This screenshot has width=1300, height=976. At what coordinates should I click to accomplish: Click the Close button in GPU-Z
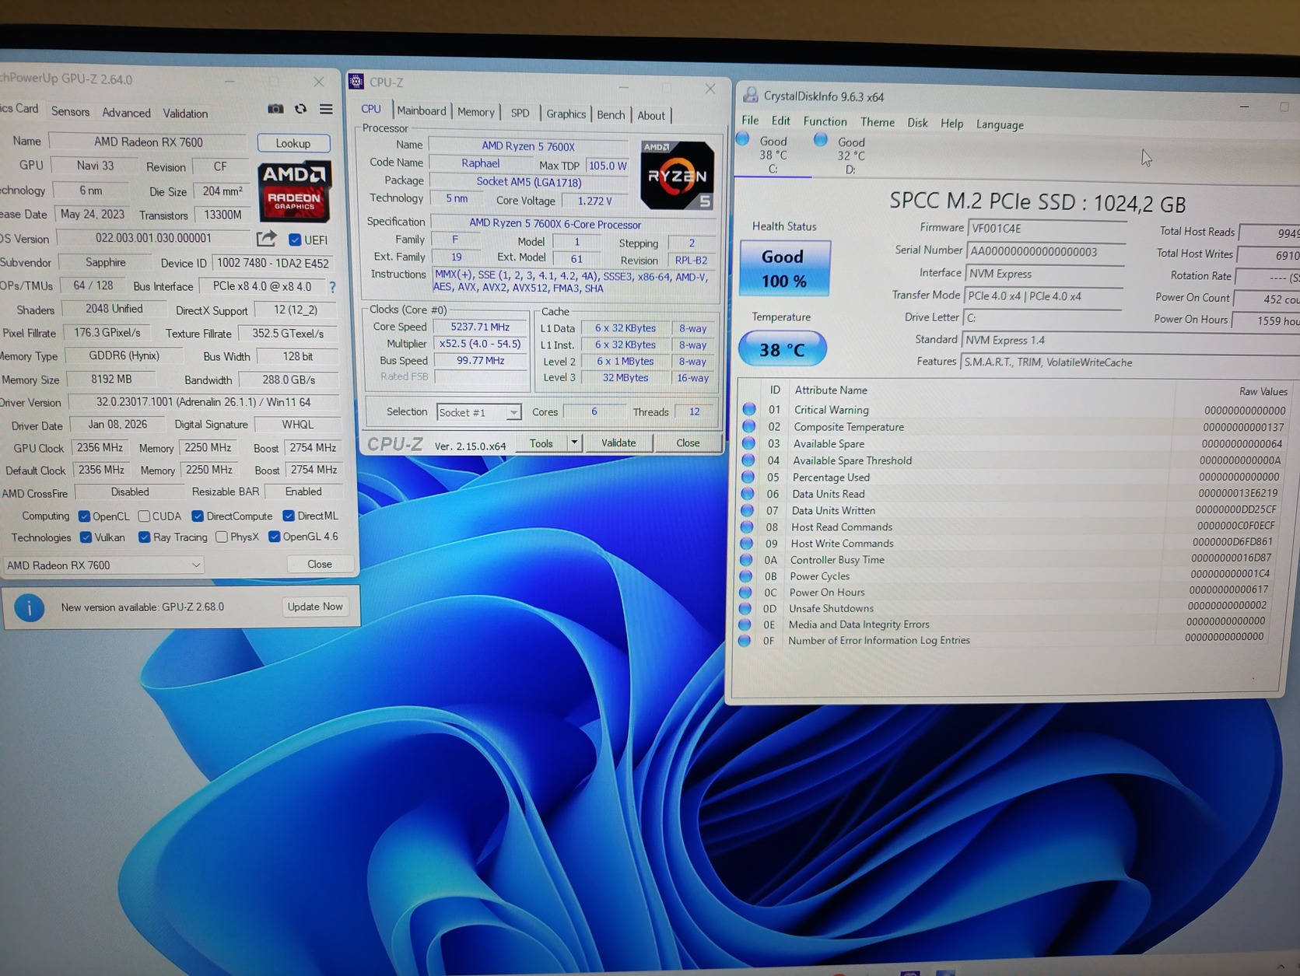[x=320, y=565]
